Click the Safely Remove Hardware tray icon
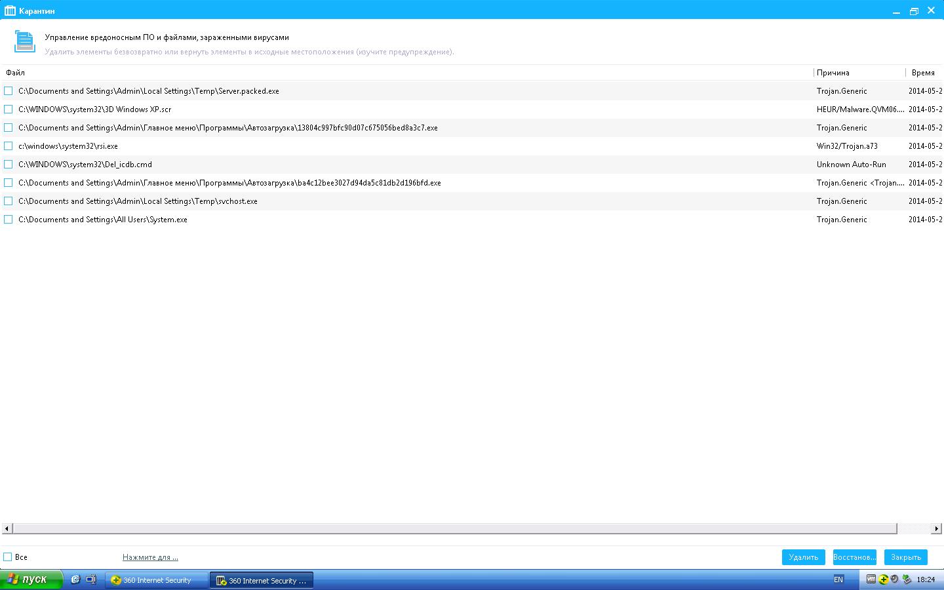The image size is (944, 590). point(907,580)
